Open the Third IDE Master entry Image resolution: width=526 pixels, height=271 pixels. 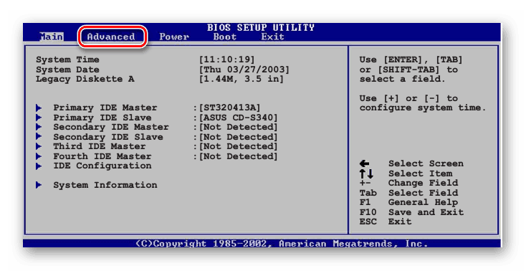click(x=100, y=146)
